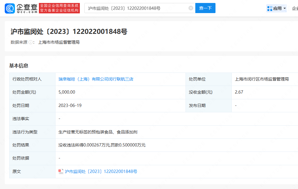The height and width of the screenshot is (189, 298).
Task: Click the 处罚依据 label cell
Action: 32,158
